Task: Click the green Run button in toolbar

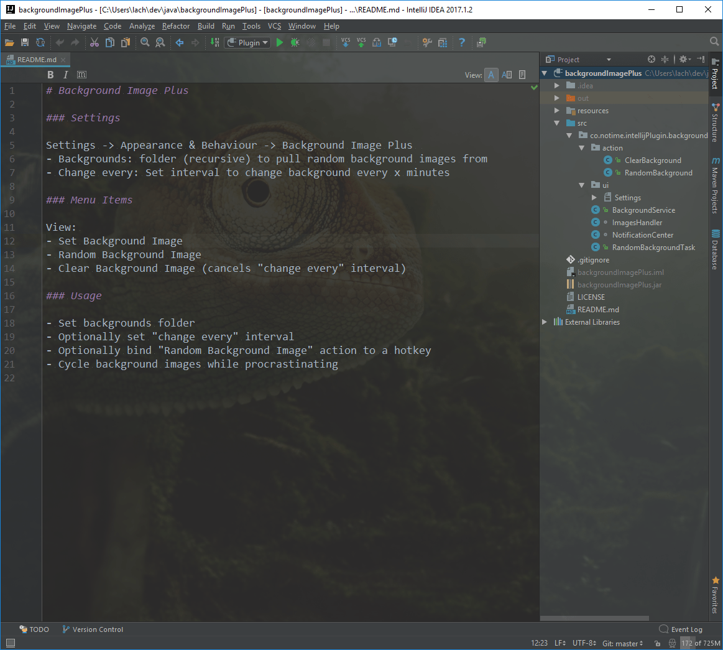Action: pos(279,42)
